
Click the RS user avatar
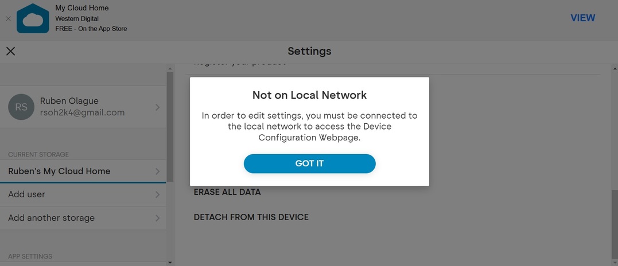[21, 107]
